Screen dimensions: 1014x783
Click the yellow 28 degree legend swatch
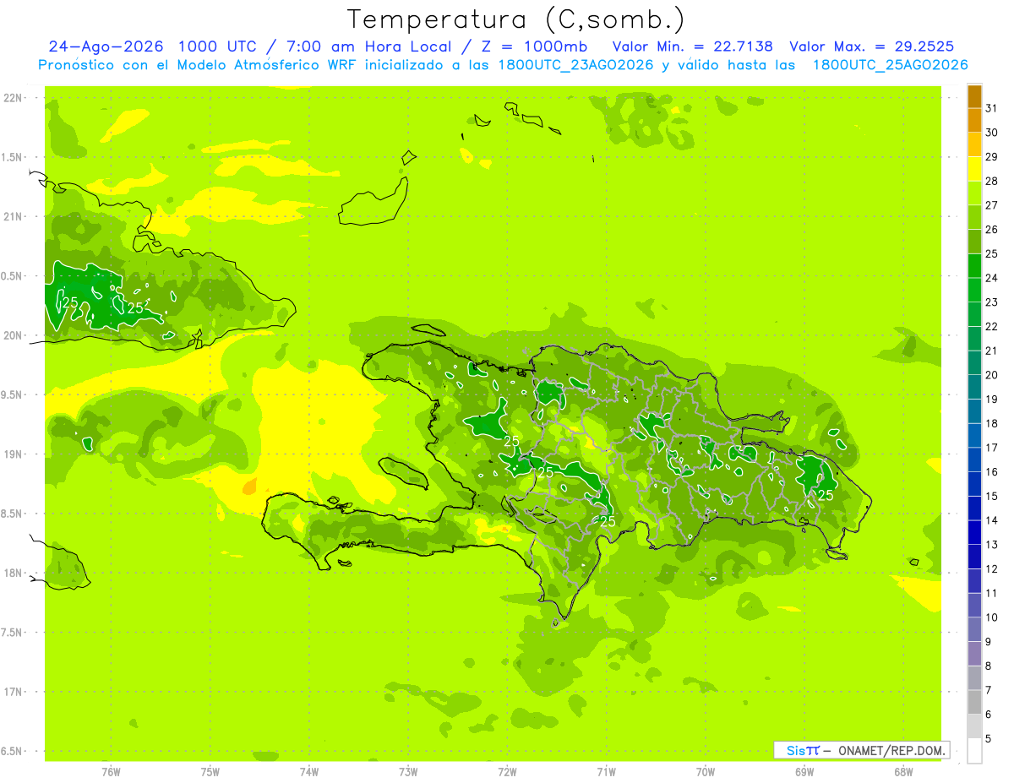point(974,170)
